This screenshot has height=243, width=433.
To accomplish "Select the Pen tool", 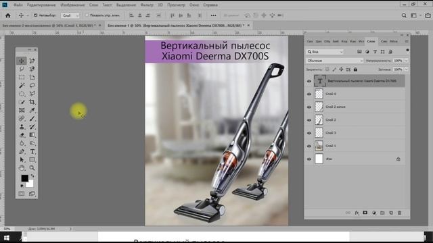I will 22,151.
